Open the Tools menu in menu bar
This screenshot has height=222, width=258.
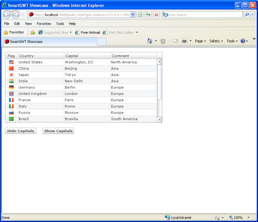coord(60,24)
